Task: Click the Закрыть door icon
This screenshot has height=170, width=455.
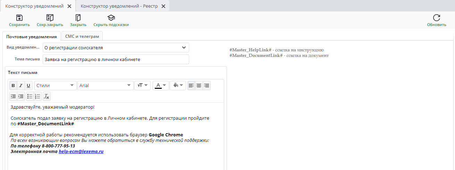Action: coord(78,18)
